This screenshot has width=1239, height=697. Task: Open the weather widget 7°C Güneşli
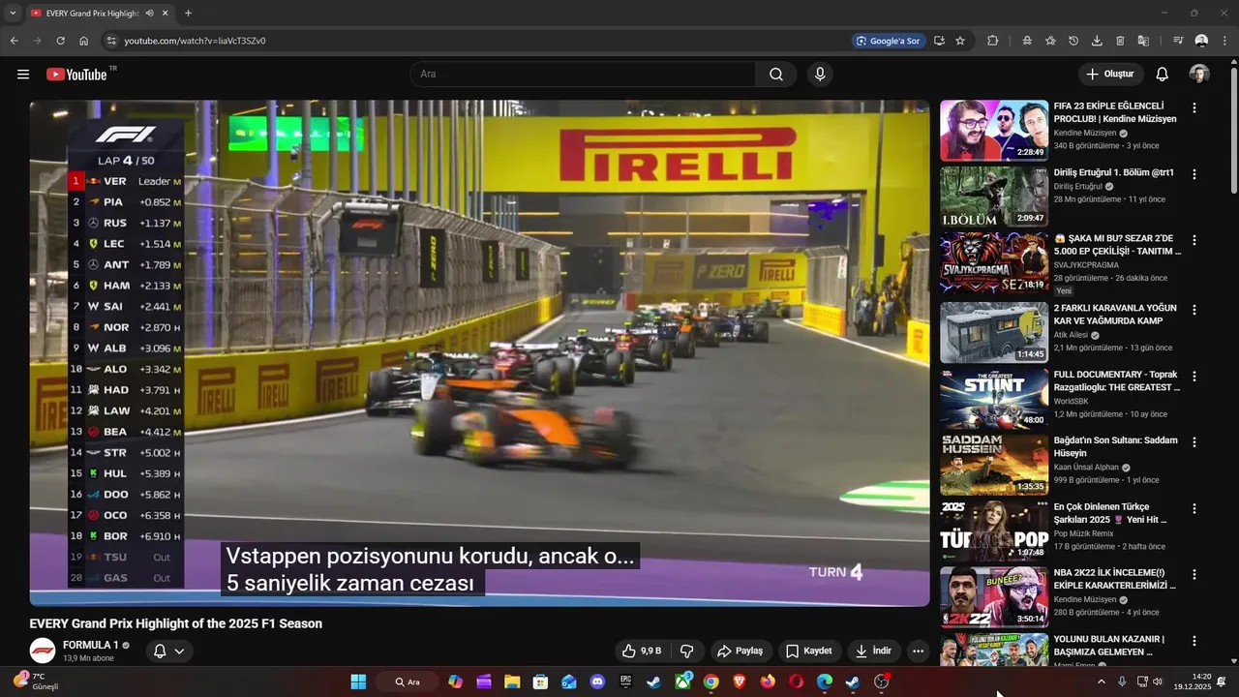point(36,682)
